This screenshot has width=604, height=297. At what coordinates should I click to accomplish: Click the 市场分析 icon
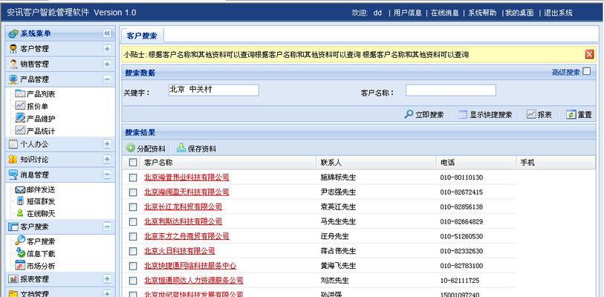pos(20,265)
